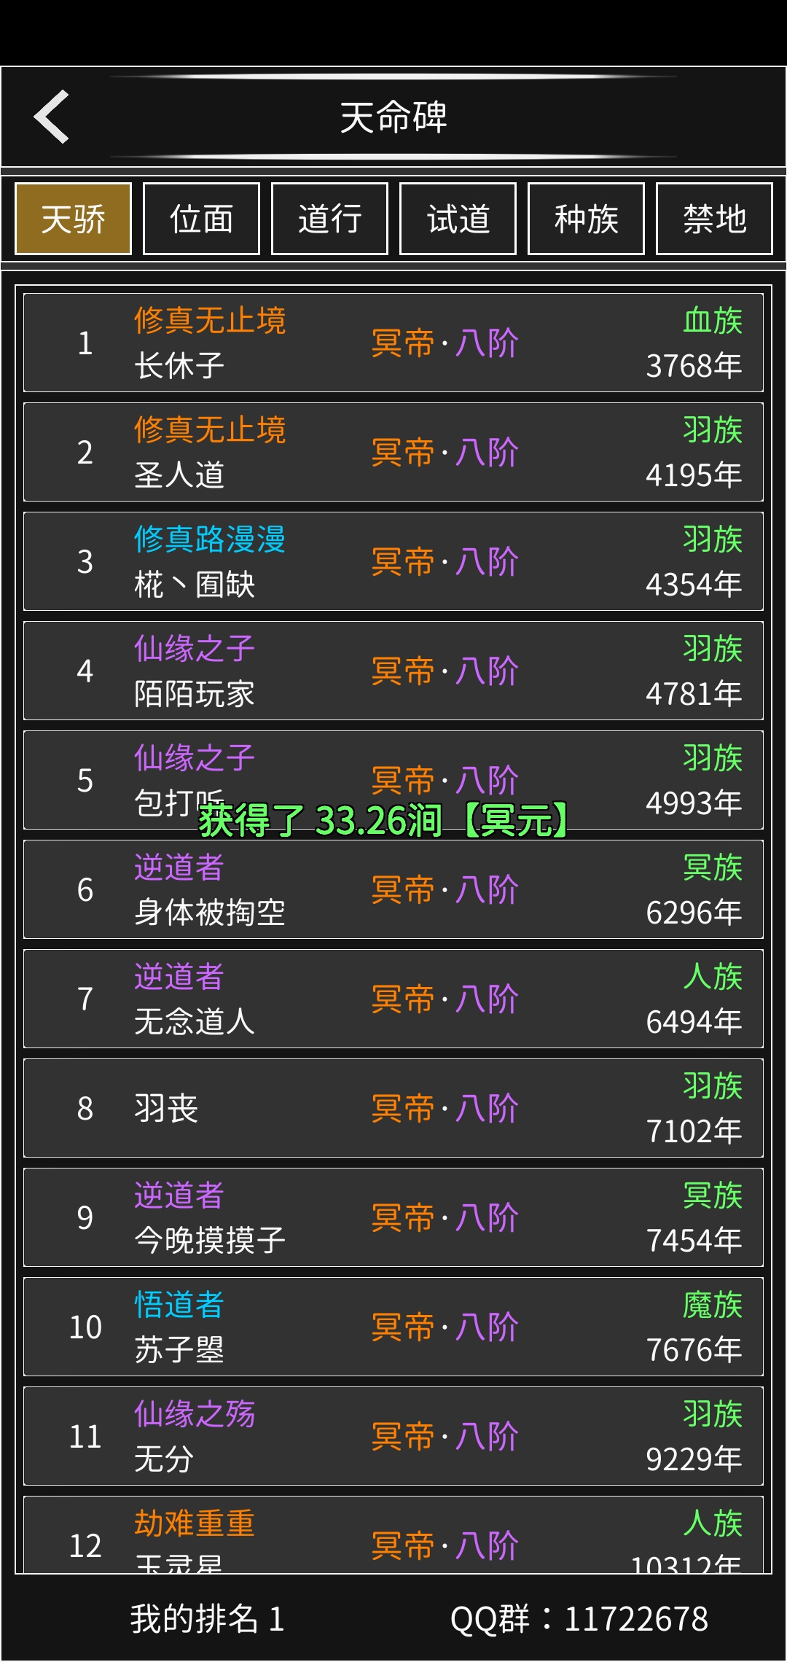Tap the 魔族 race label
This screenshot has width=787, height=1662.
tap(713, 1305)
